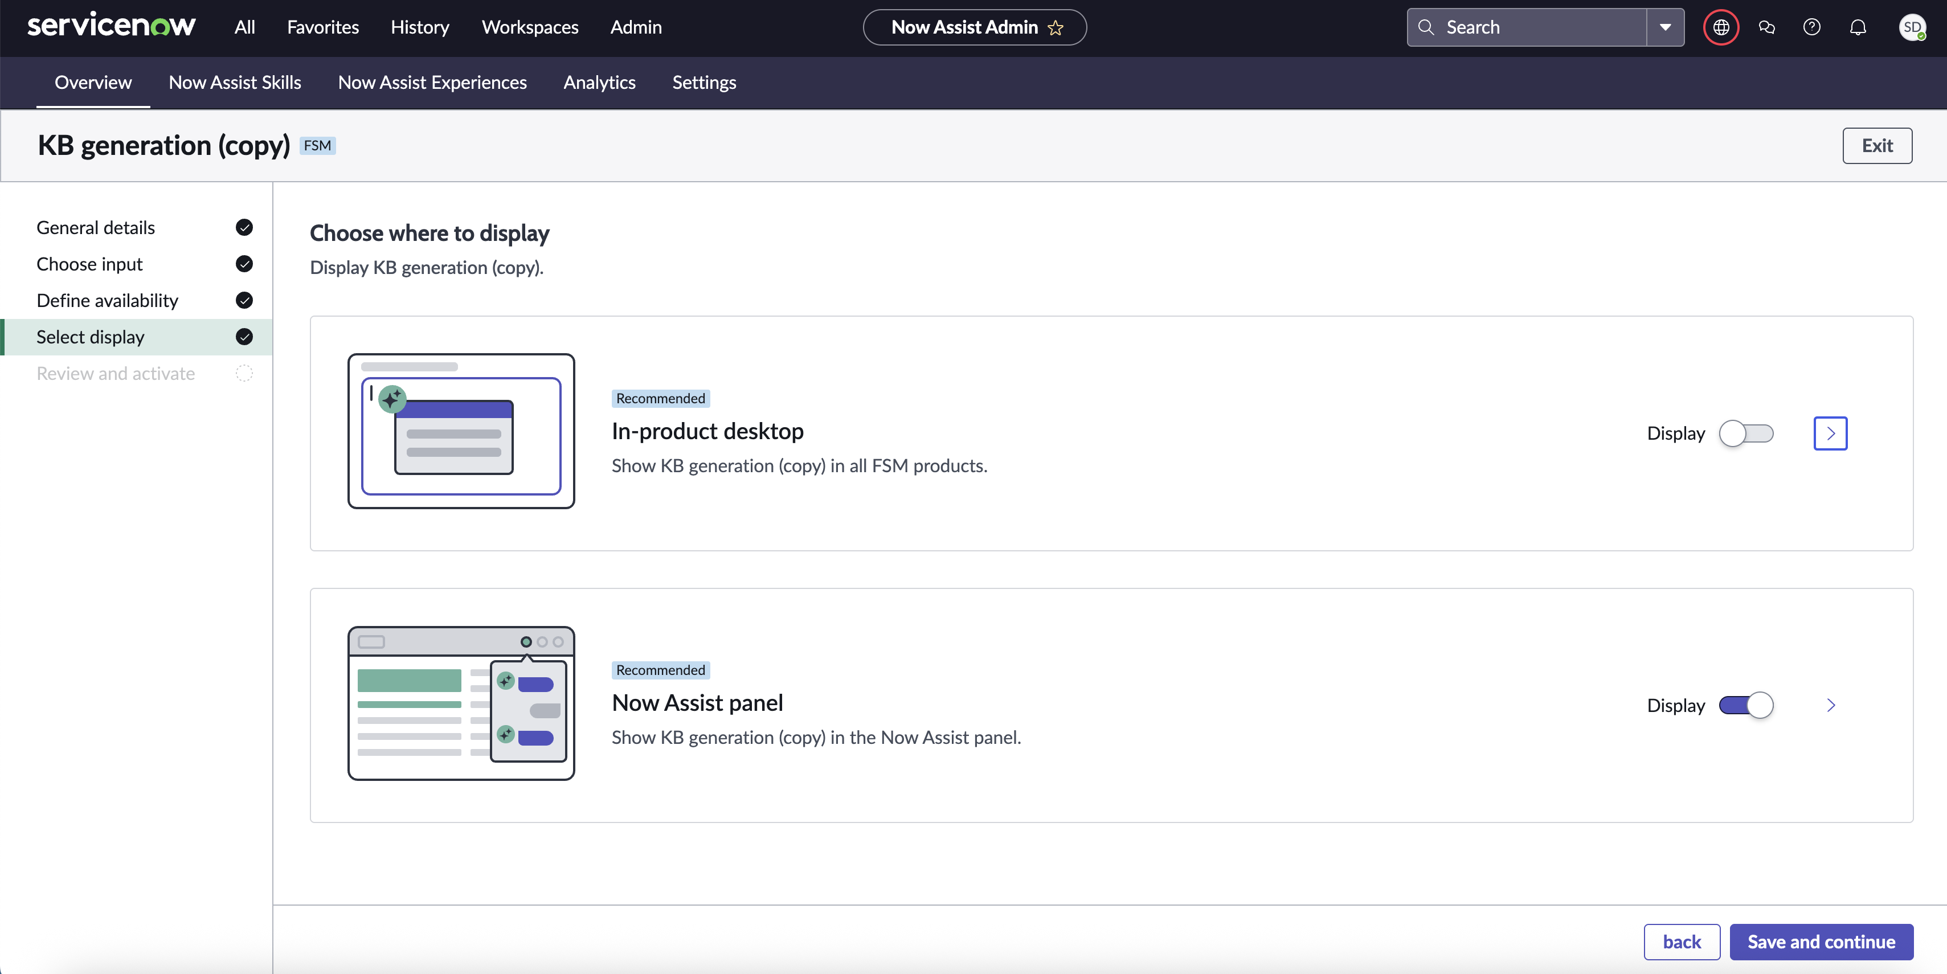
Task: Open the All menu
Action: pyautogui.click(x=244, y=27)
